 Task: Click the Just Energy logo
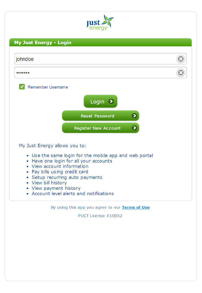[x=100, y=22]
